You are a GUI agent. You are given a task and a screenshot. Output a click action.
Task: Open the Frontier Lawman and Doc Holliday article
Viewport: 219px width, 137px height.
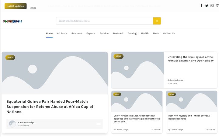[190, 59]
